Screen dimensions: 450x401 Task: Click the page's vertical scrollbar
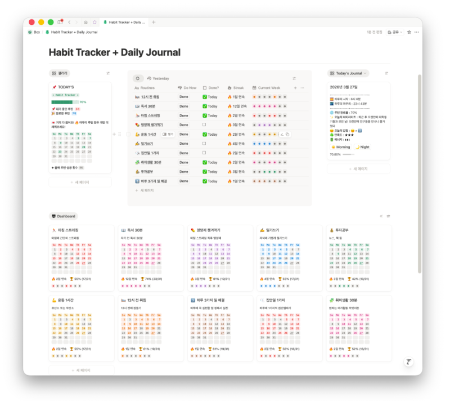tap(419, 174)
